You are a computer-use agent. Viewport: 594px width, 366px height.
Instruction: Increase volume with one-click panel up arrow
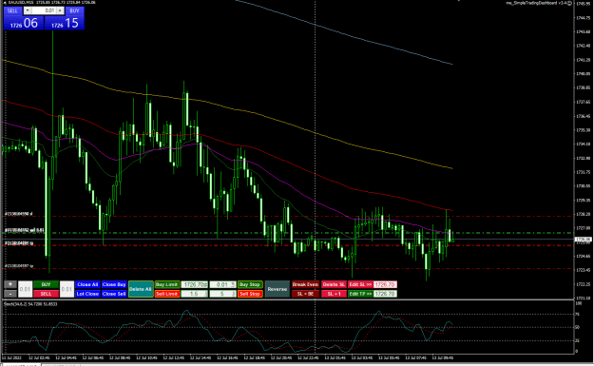click(60, 10)
